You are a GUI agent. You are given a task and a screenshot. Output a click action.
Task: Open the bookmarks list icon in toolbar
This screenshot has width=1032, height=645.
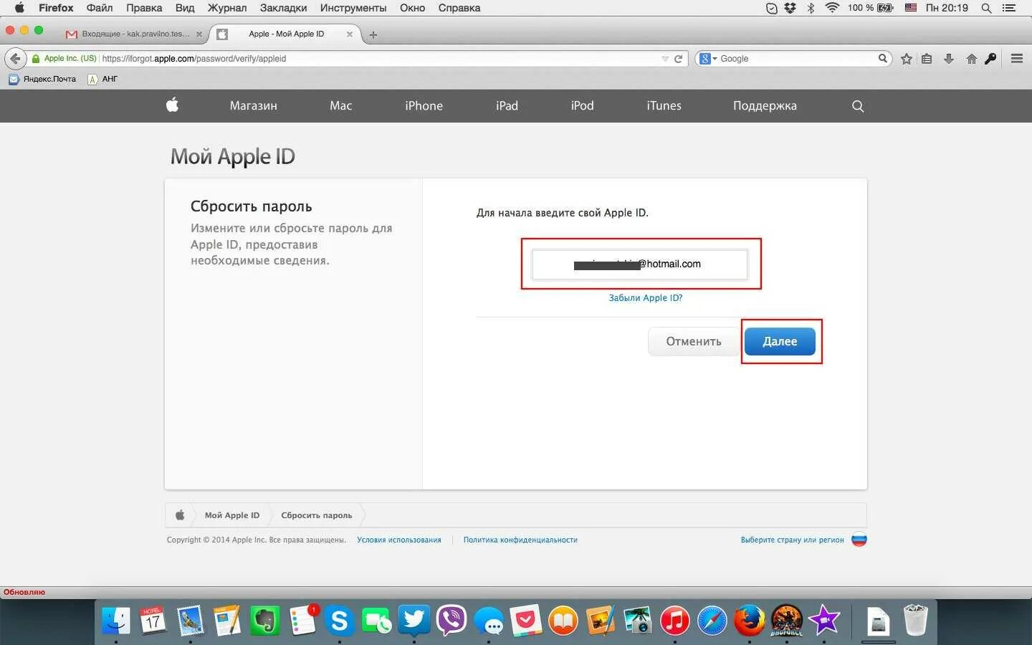point(927,59)
